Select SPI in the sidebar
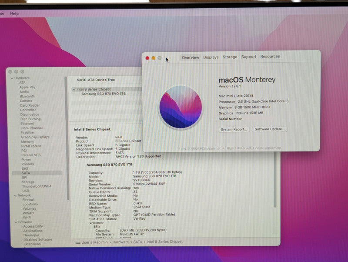The height and width of the screenshot is (262, 348). tap(24, 178)
